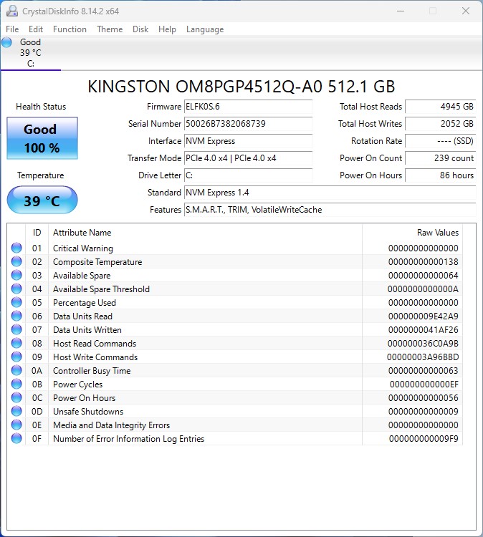Viewport: 483px width, 537px height.
Task: Open the Language menu
Action: tap(205, 29)
